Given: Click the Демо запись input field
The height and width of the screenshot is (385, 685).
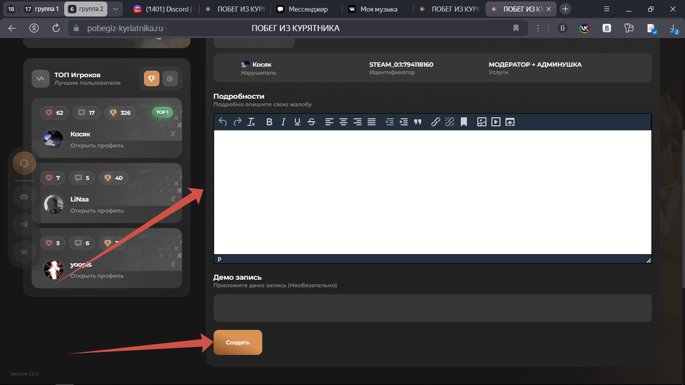Looking at the screenshot, I should coord(433,308).
